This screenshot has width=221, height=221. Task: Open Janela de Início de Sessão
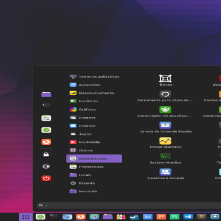pos(165,127)
